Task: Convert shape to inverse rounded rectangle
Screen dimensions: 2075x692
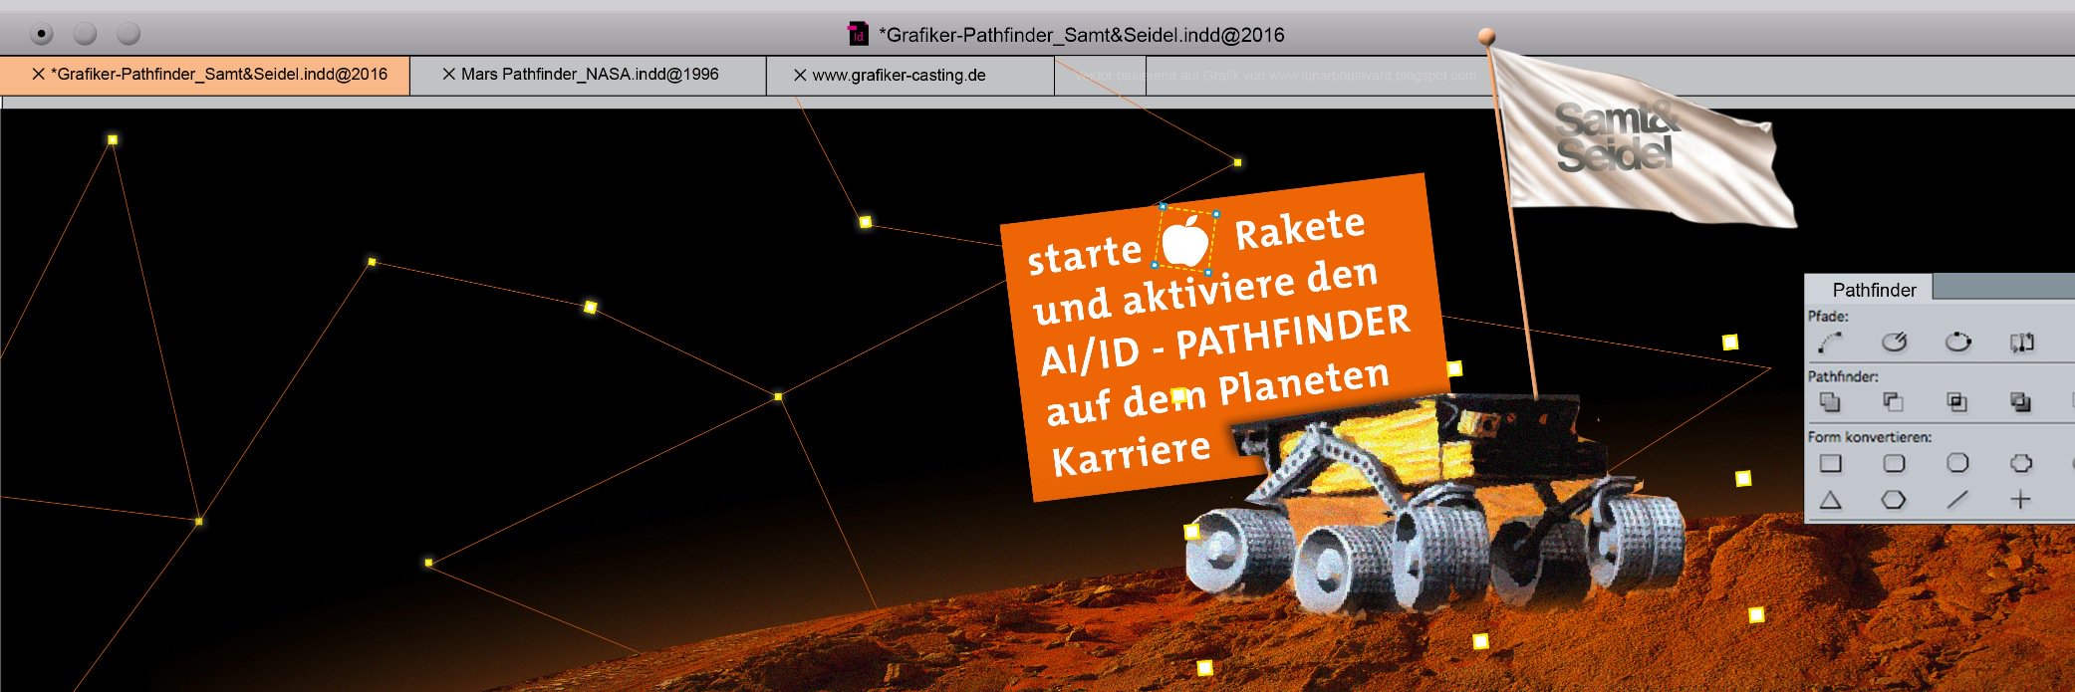Action: point(2021,463)
